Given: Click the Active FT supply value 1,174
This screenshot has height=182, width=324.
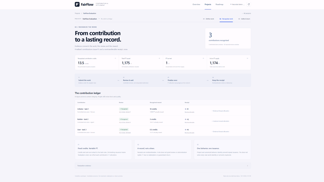Looking at the screenshot, I should (x=214, y=63).
